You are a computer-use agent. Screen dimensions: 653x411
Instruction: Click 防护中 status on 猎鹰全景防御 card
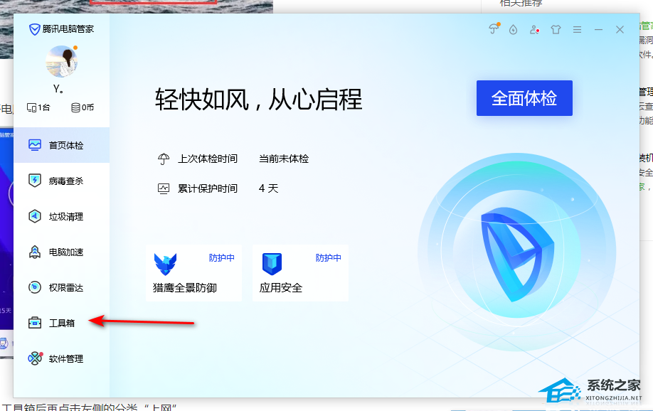pyautogui.click(x=221, y=257)
